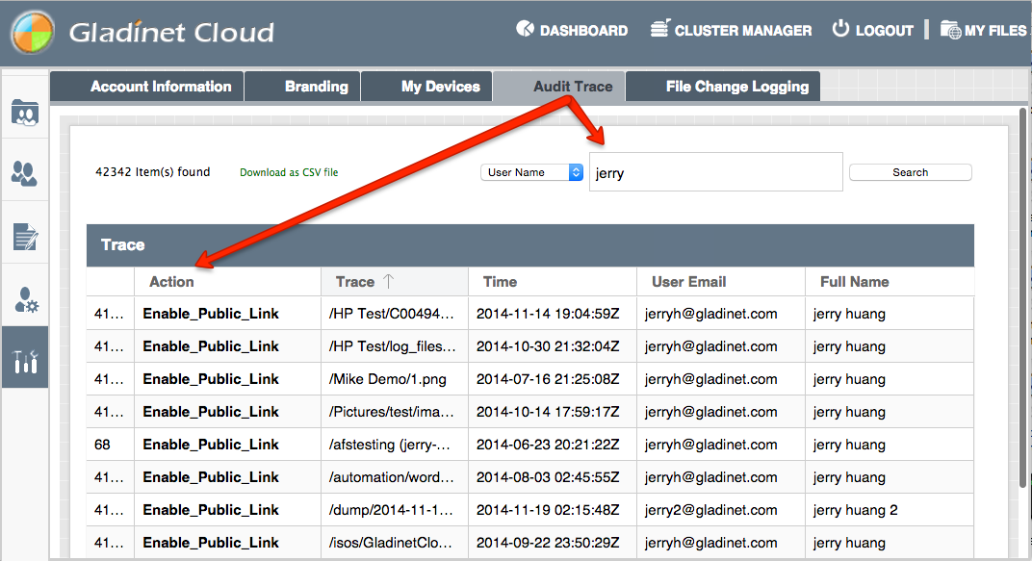1032x561 pixels.
Task: Open the team folders sidebar icon
Action: (x=25, y=113)
